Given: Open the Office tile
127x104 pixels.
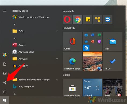Looking at the screenshot, I should click(x=72, y=41).
